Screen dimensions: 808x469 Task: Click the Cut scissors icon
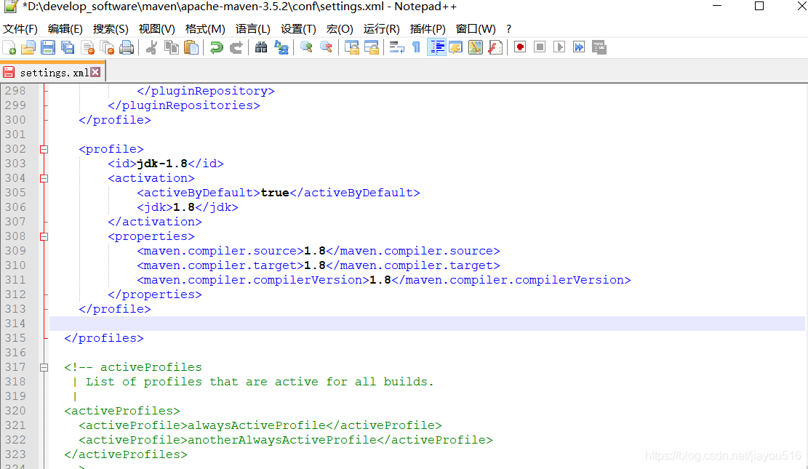coord(151,47)
